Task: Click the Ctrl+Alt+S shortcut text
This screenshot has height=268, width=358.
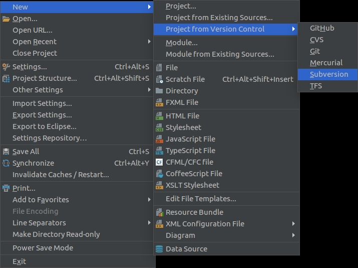Action: (x=132, y=67)
